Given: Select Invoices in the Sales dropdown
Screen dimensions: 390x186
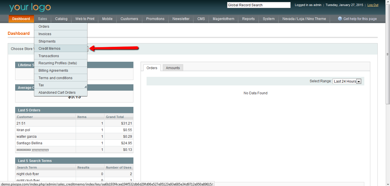Looking at the screenshot, I should click(x=61, y=34).
